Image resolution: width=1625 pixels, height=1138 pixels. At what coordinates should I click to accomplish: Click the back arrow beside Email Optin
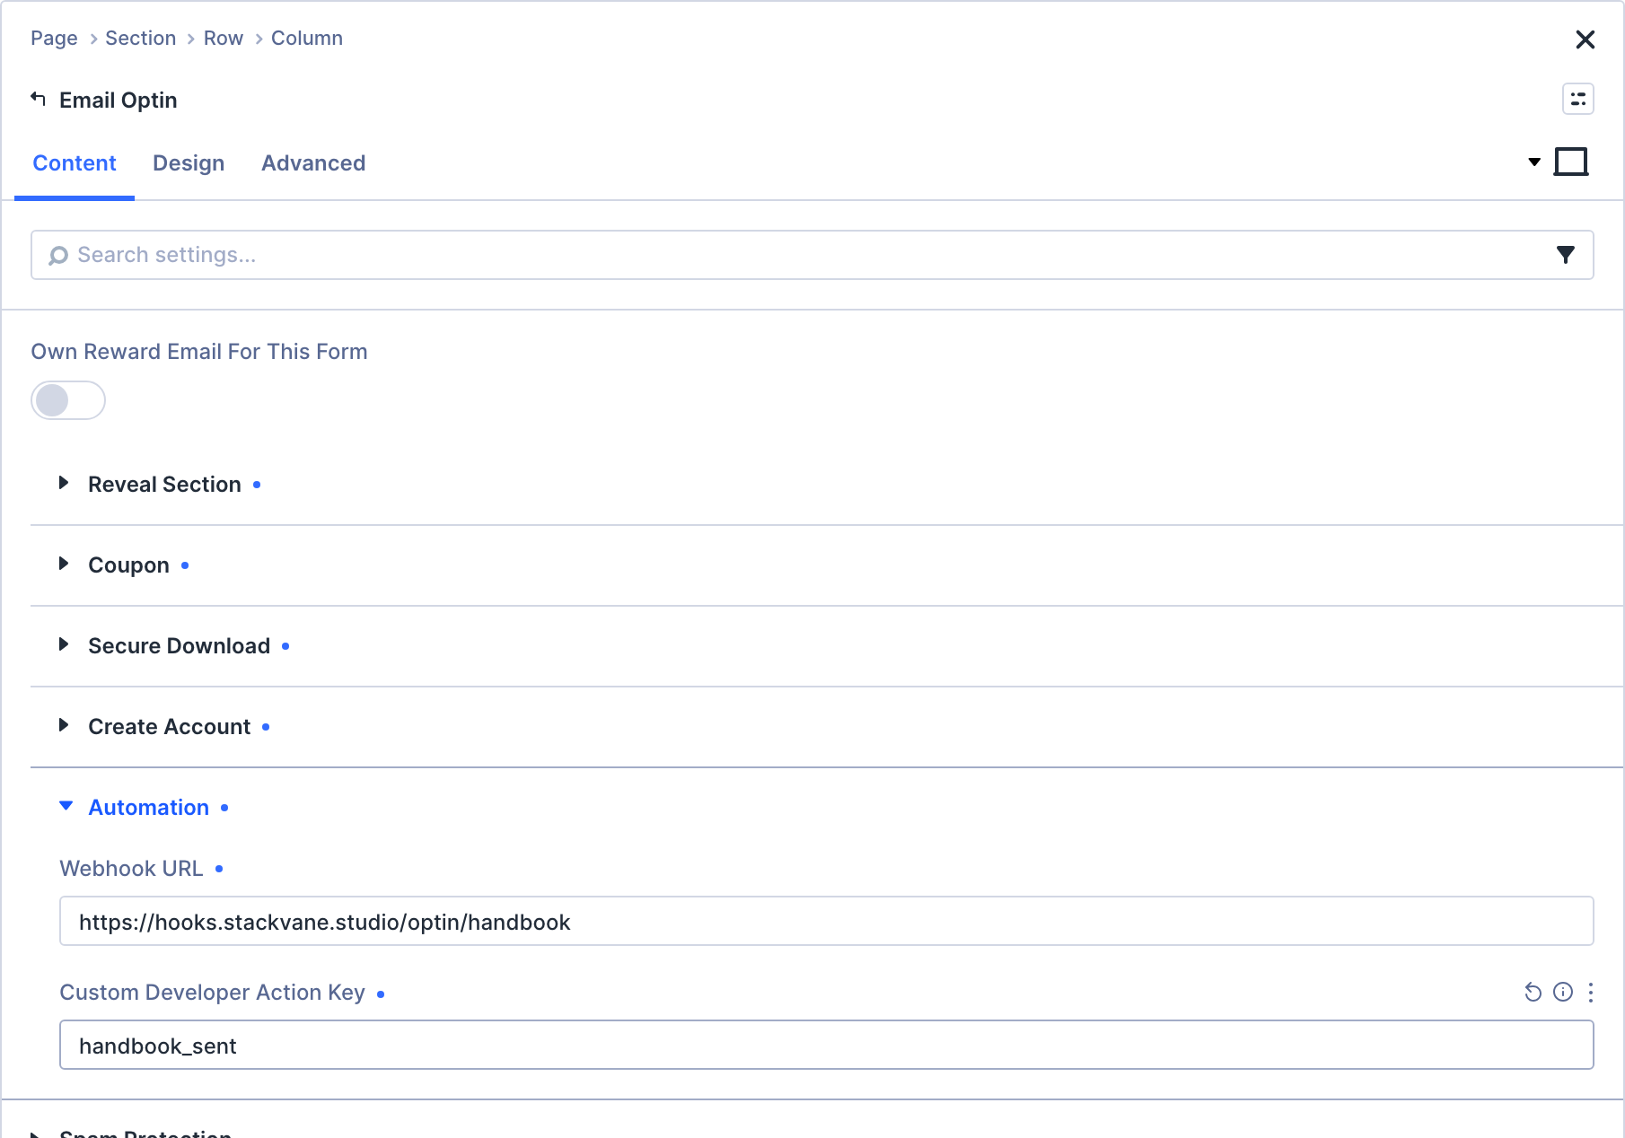tap(38, 99)
